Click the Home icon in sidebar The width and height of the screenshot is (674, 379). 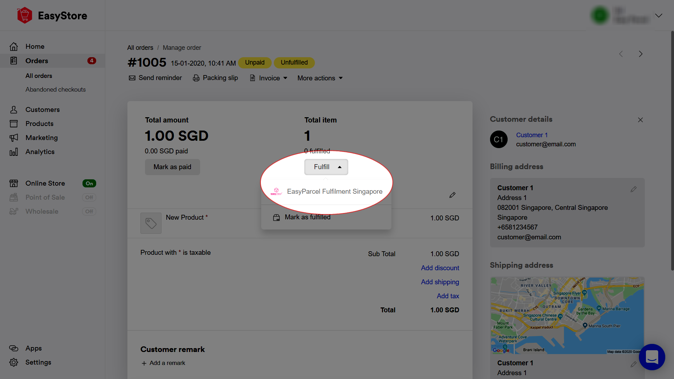[x=14, y=47]
